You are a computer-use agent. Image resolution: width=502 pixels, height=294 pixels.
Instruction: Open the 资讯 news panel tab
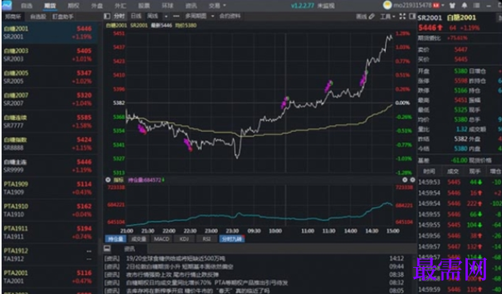pyautogui.click(x=130, y=249)
